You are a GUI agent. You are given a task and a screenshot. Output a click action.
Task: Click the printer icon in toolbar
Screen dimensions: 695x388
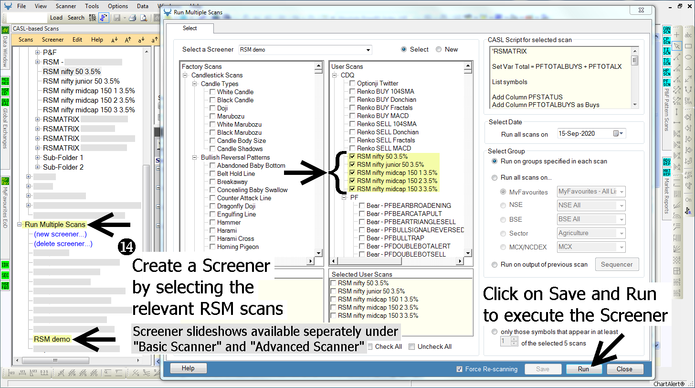(132, 18)
